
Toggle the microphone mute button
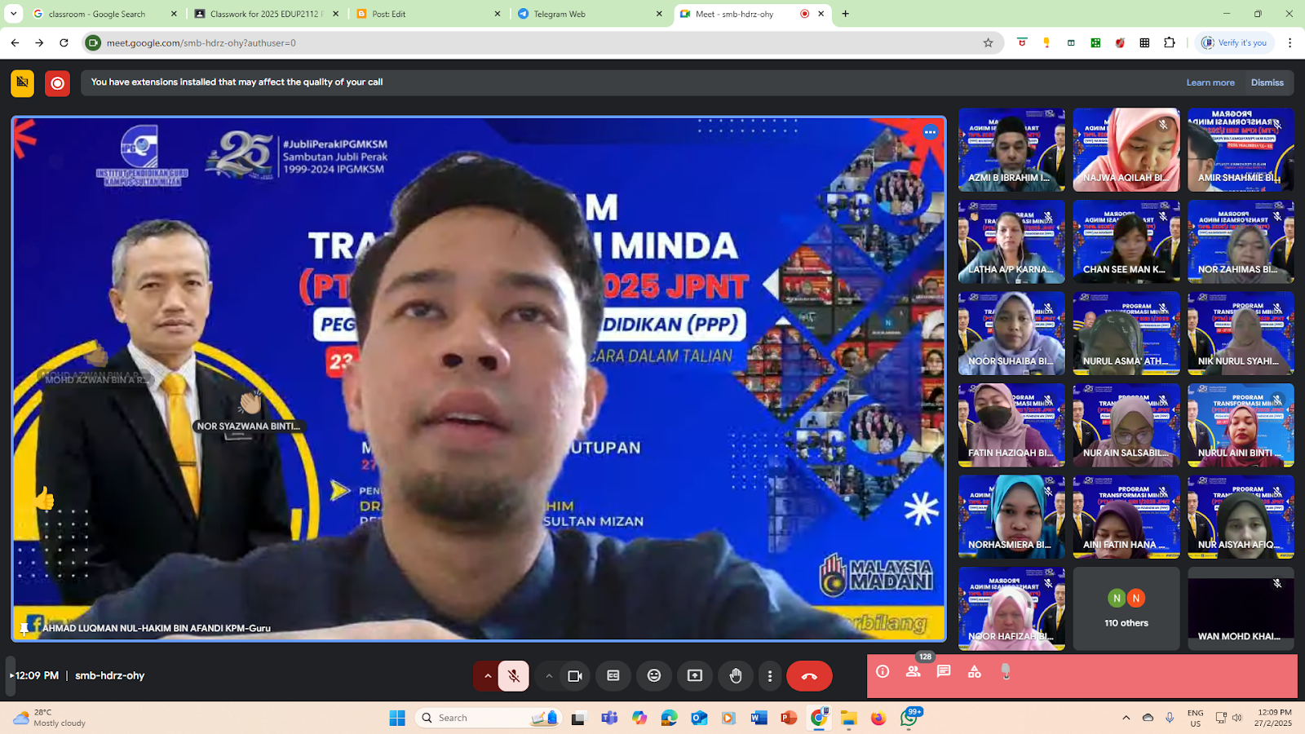pyautogui.click(x=513, y=676)
